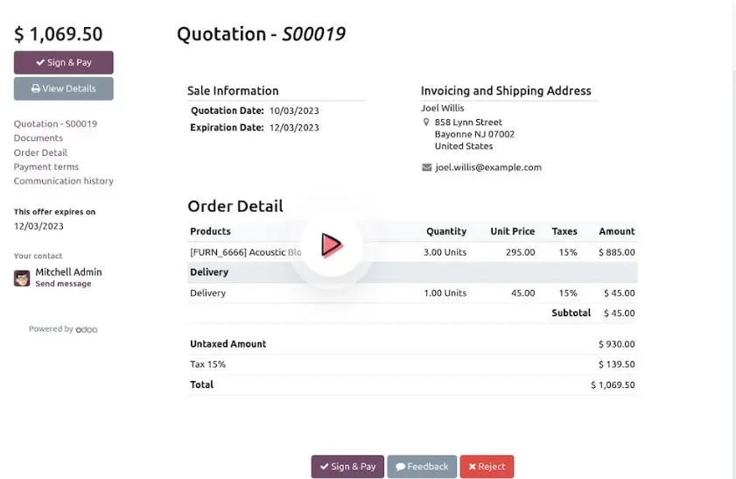
Task: Select the Acoustic Bloc product row
Action: click(245, 252)
